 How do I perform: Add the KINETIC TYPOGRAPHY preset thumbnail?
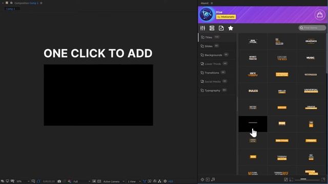pyautogui.click(x=253, y=75)
